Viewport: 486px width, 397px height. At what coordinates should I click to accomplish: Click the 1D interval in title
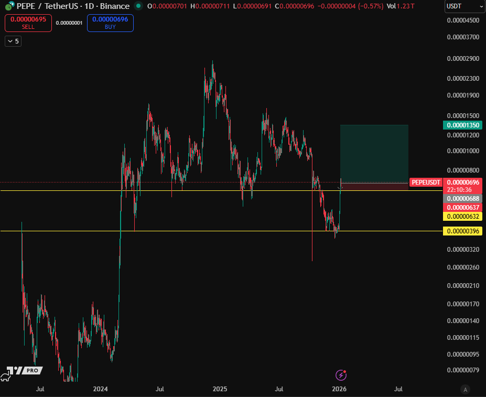click(89, 6)
